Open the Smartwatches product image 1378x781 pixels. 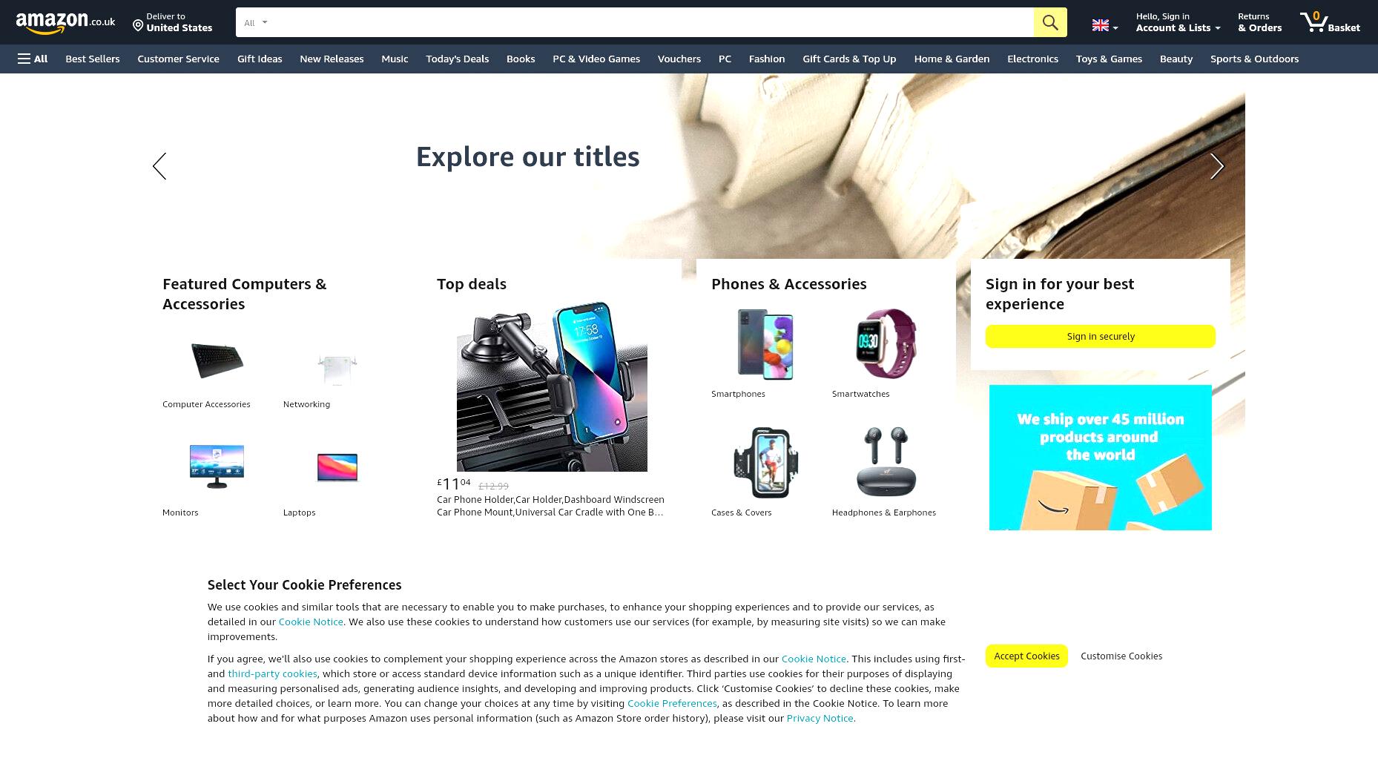(886, 344)
